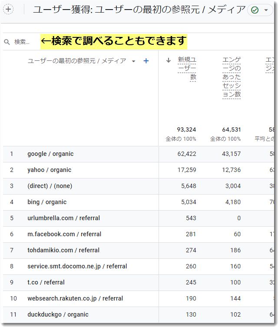Sort by エンゲージのあったセッション数 column header
Screen dimensions: 278x327
click(231, 77)
